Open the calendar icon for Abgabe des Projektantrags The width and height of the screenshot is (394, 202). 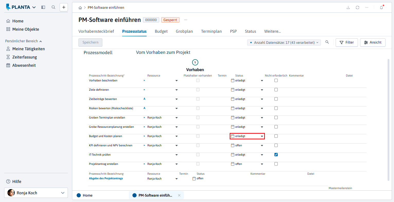coord(194,179)
